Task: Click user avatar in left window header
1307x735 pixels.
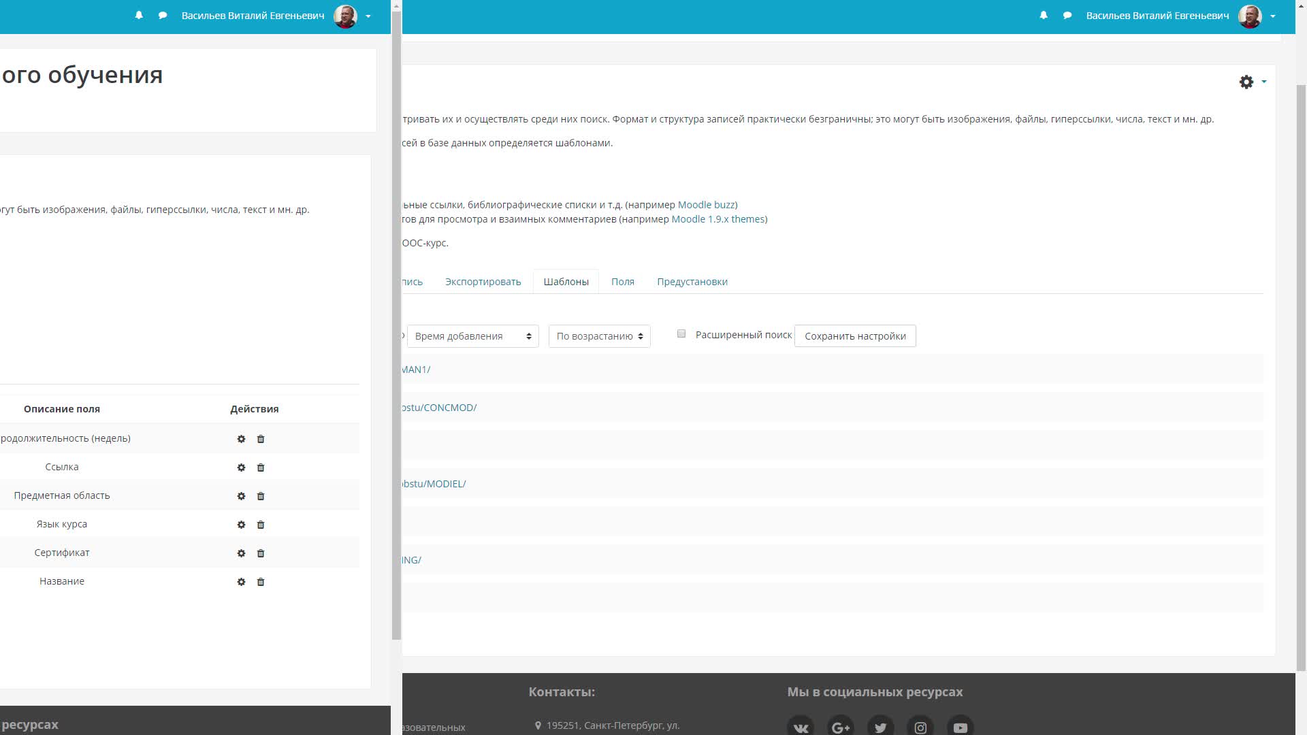Action: [345, 16]
